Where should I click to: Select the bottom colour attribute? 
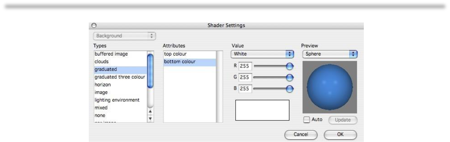tap(190, 62)
